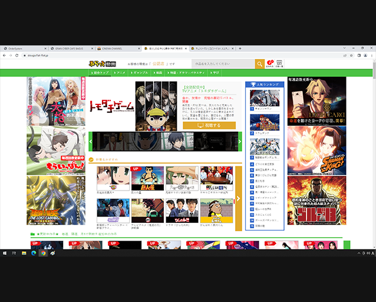Screen dimensions: 376x302
Task: Open the browser side panel icon
Action: point(359,55)
